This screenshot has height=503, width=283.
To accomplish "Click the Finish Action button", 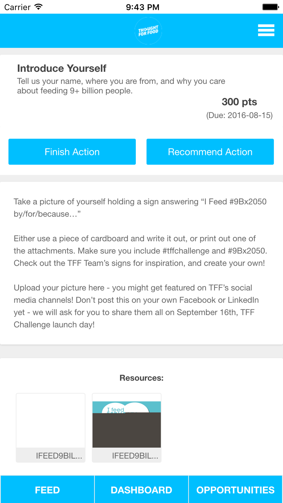I will (x=72, y=152).
